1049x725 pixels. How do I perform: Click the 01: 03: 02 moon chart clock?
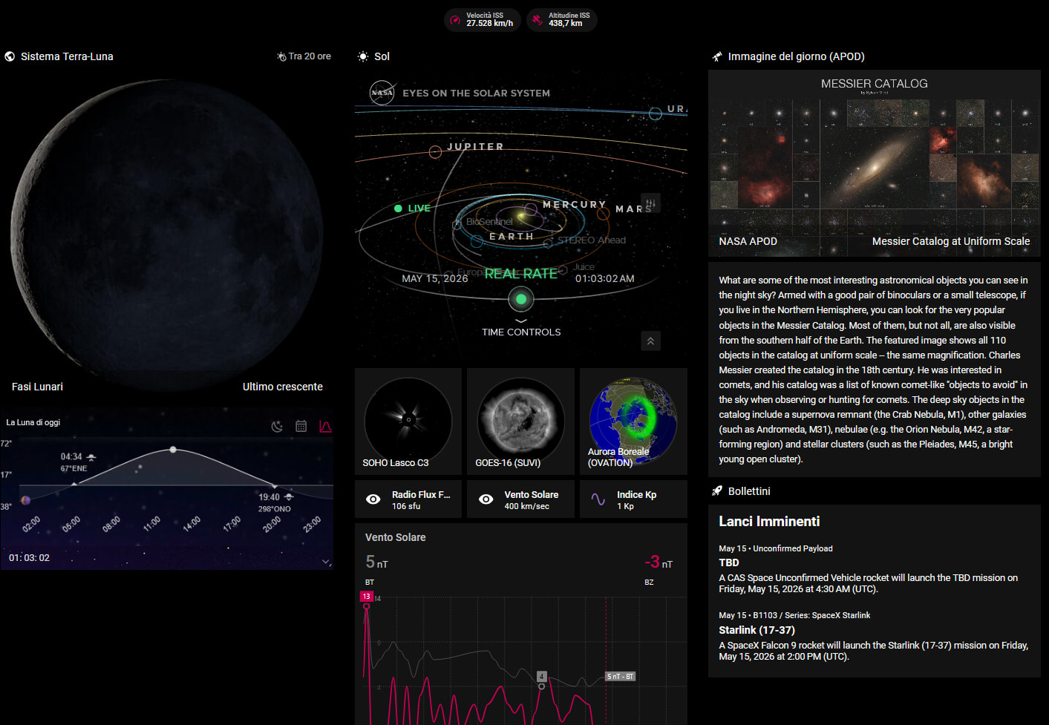point(29,557)
